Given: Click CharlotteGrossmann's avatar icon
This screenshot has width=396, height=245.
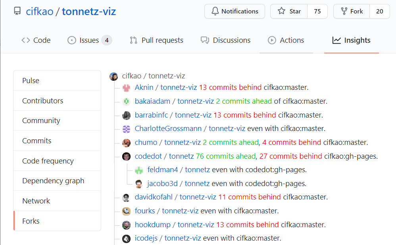Looking at the screenshot, I should coord(126,129).
